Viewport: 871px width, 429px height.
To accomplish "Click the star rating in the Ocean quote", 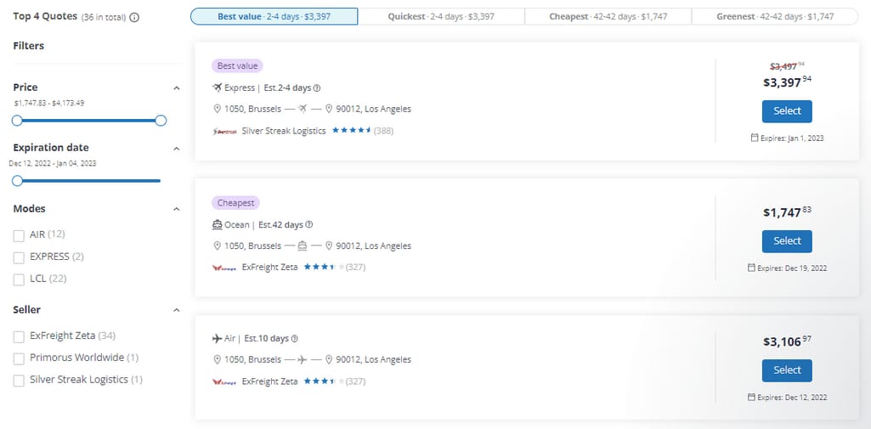I will [324, 267].
